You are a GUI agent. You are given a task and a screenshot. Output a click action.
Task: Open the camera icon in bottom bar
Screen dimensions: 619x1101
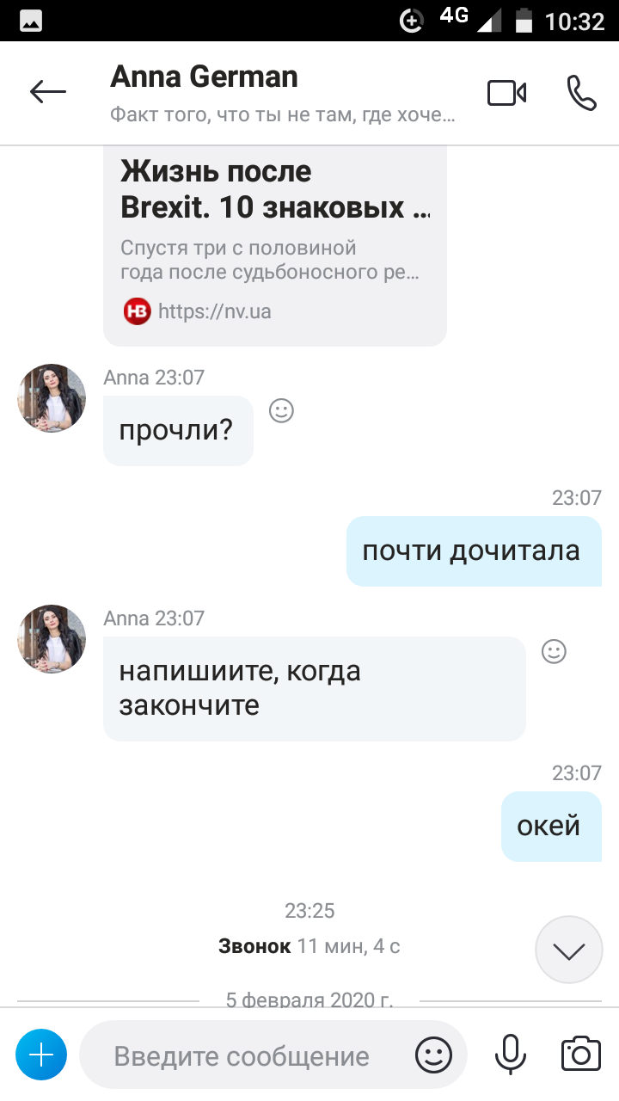tap(580, 1054)
